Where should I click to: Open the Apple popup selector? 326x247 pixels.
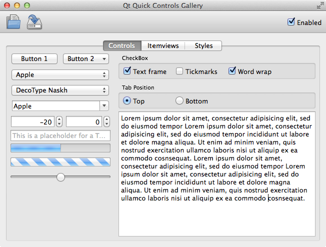pos(59,74)
